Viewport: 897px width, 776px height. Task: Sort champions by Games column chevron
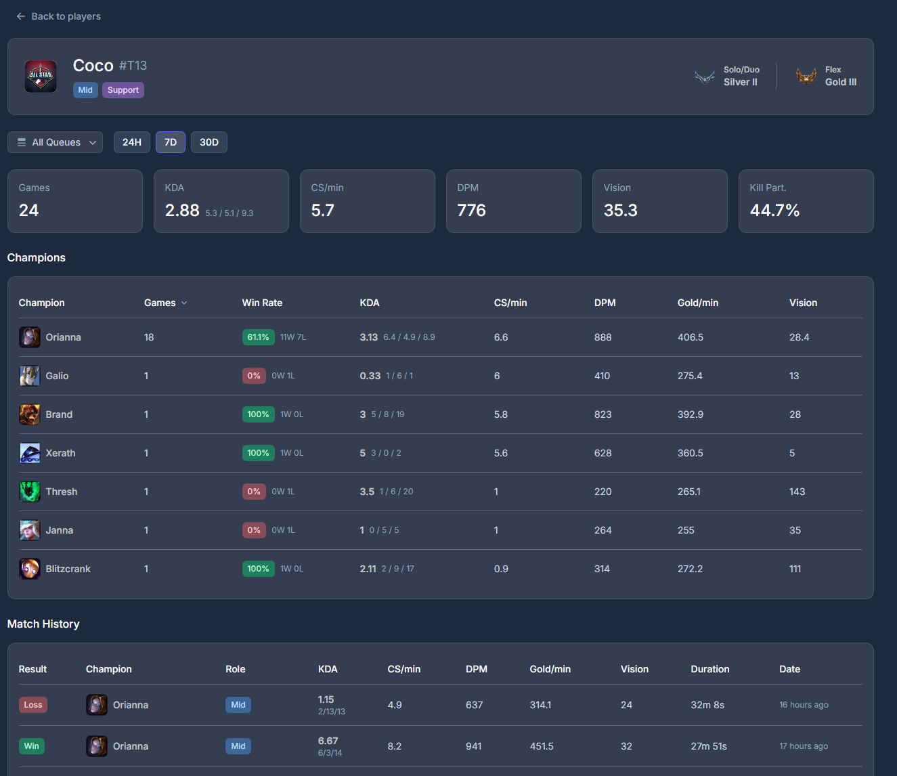184,303
